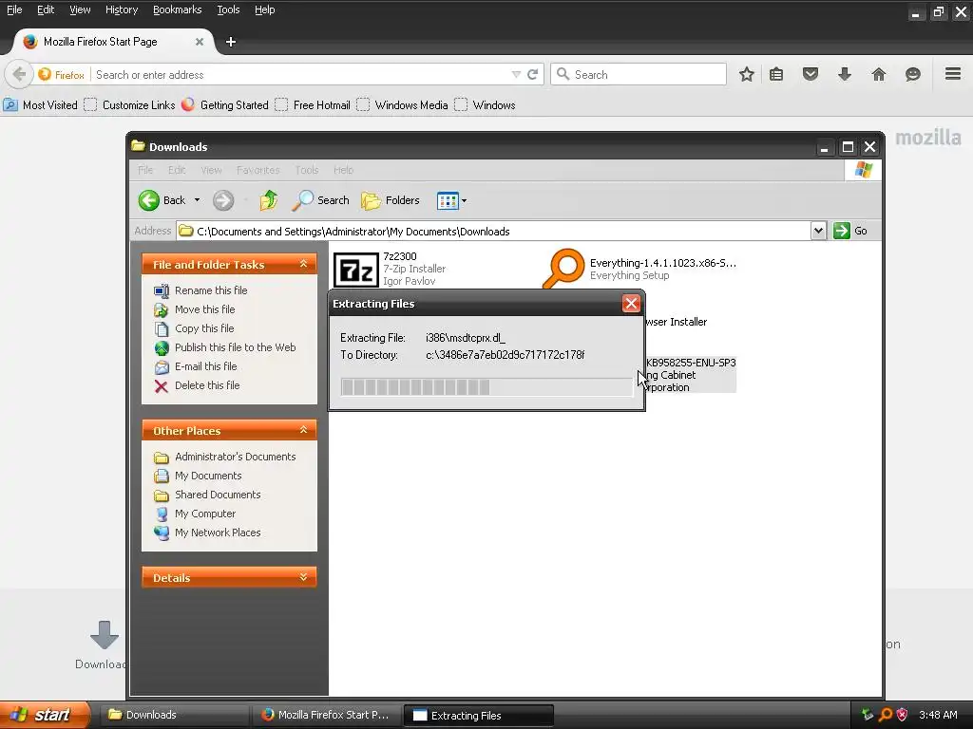Open the Explorer Favorites menu
The height and width of the screenshot is (729, 973).
(x=258, y=170)
